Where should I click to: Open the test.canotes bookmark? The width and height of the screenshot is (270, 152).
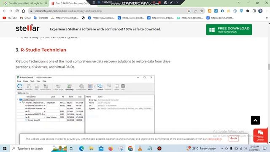click(x=190, y=18)
